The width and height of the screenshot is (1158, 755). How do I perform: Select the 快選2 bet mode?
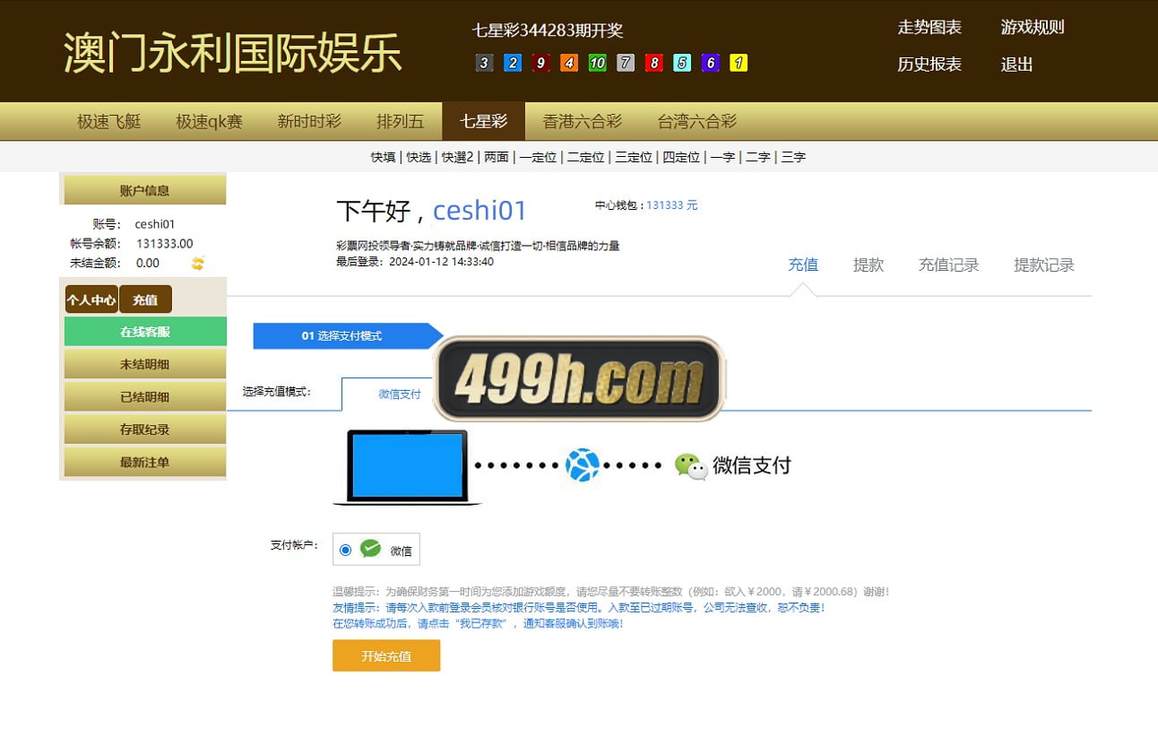[457, 157]
